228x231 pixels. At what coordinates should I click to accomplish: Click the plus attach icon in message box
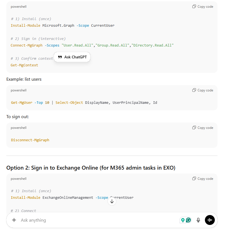click(14, 220)
